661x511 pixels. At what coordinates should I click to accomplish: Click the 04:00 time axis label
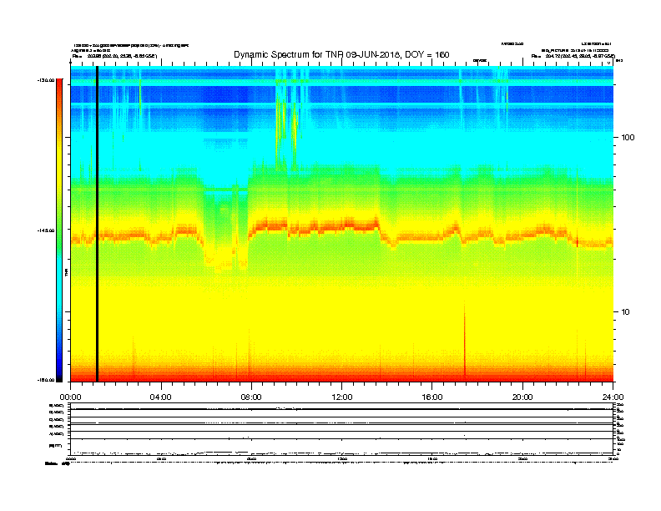[x=160, y=397]
